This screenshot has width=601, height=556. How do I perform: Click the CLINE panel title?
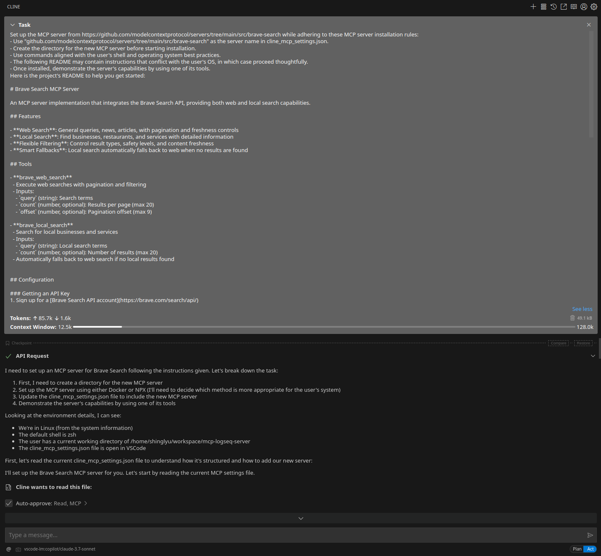(x=14, y=7)
